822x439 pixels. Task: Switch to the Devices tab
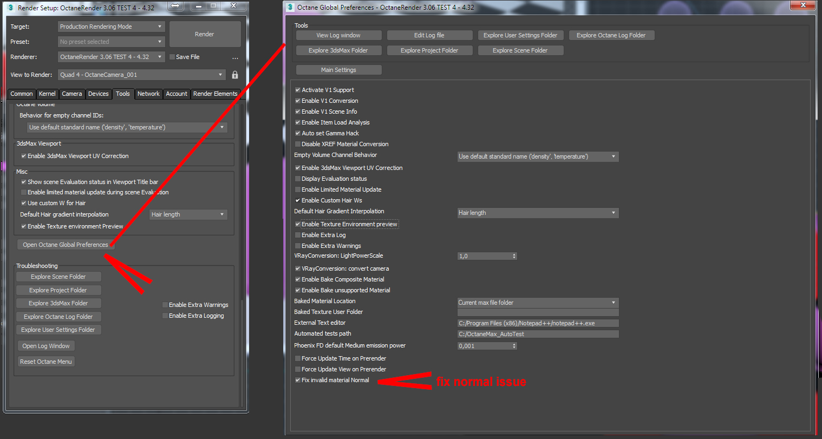click(x=99, y=94)
